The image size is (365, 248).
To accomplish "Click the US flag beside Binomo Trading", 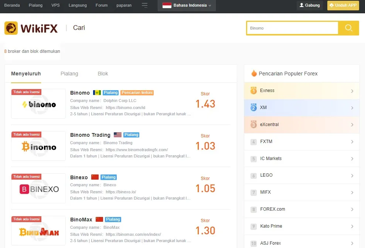I will pyautogui.click(x=117, y=135).
